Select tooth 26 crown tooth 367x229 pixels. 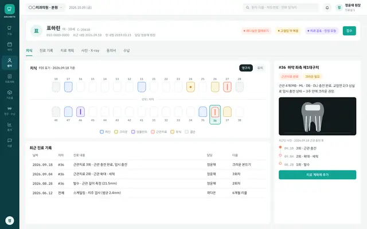(x=215, y=86)
